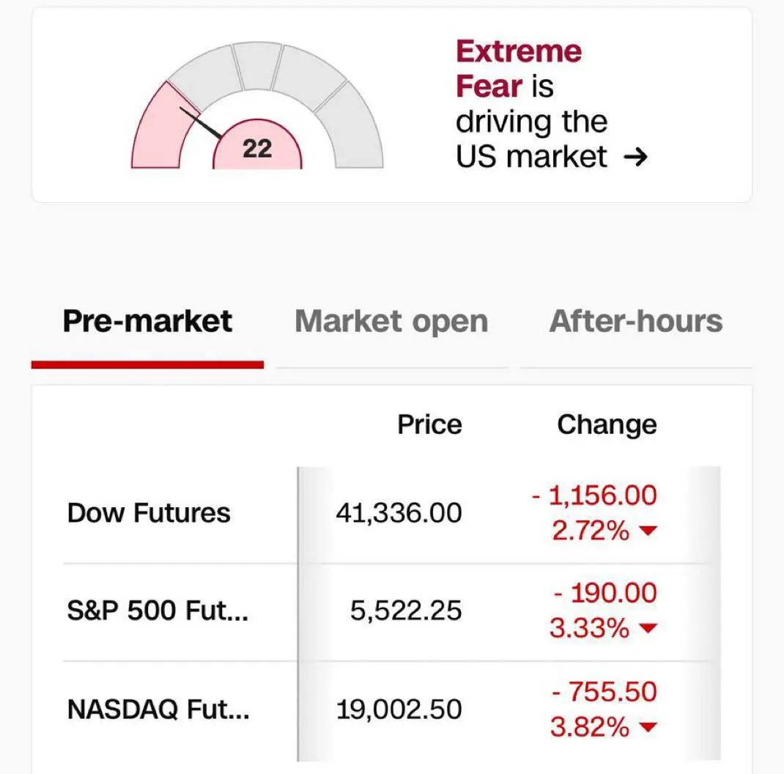Click the red down triangle beside 3.82%
Screen dimensions: 784x774
[646, 728]
